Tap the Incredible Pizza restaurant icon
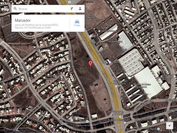 (124, 42)
